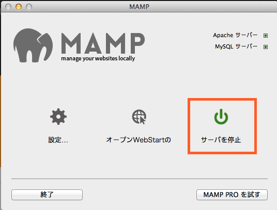Click the gear icon for preferences
This screenshot has width=277, height=210.
click(x=58, y=117)
